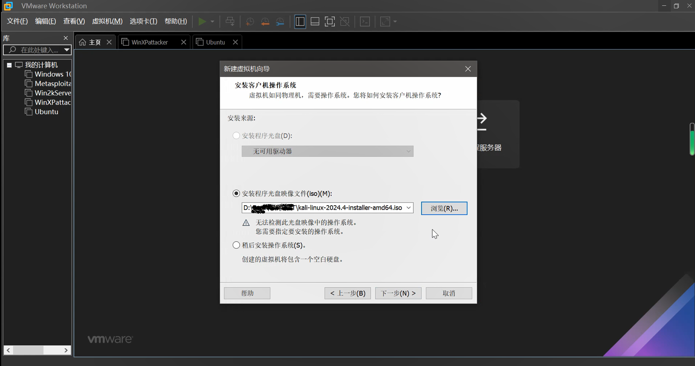Click the send Ctrl+Alt+Del toolbar icon
The image size is (695, 366).
(230, 22)
